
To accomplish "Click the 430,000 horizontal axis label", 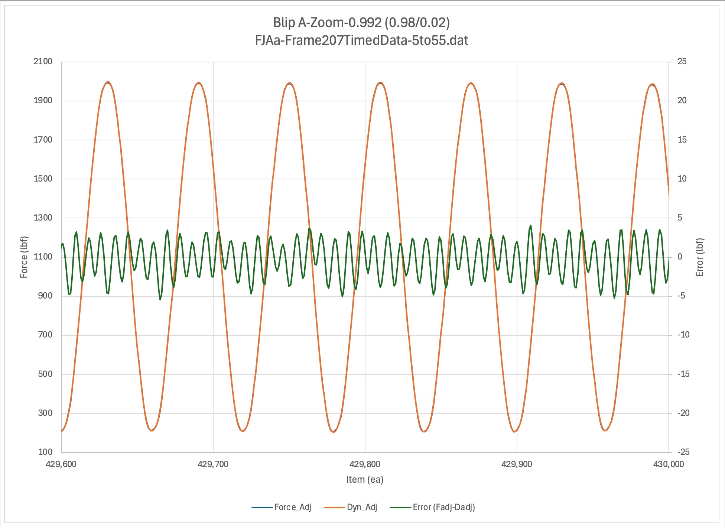I will tap(668, 464).
